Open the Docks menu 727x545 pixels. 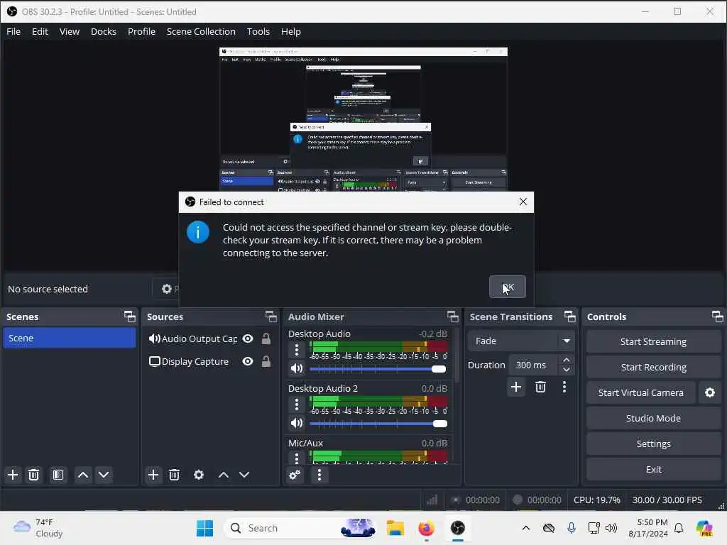(104, 31)
